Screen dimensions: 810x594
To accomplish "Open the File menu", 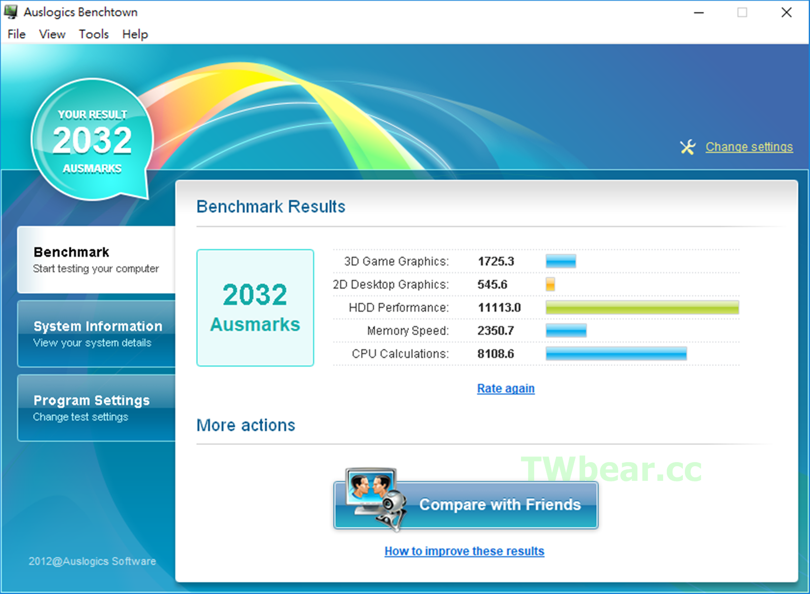I will tap(16, 34).
